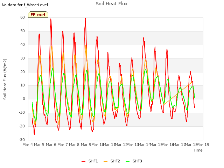The image size is (224, 168).
Task: Click the Mar 5 x-axis tick label
Action: pos(39,145)
